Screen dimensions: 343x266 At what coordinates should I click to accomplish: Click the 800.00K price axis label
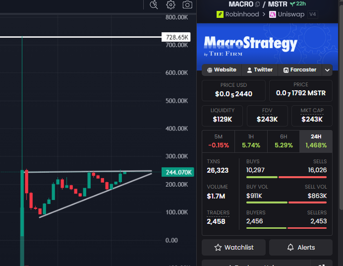pos(177,17)
